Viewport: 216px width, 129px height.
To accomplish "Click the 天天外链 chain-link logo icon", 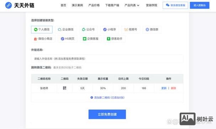I will tap(9, 5).
